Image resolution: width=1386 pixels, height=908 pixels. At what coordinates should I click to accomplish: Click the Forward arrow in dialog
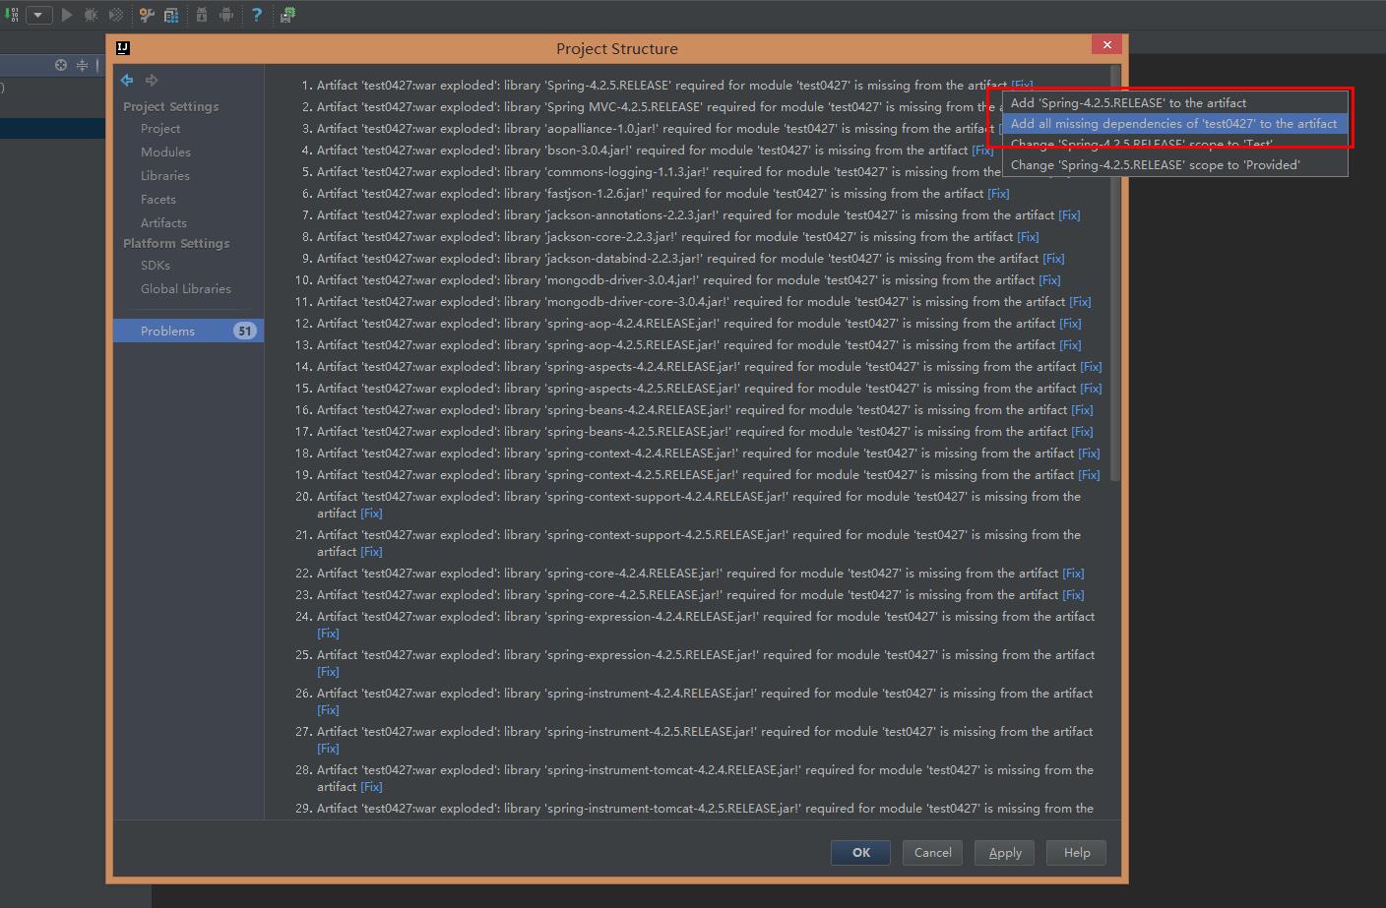pyautogui.click(x=152, y=81)
